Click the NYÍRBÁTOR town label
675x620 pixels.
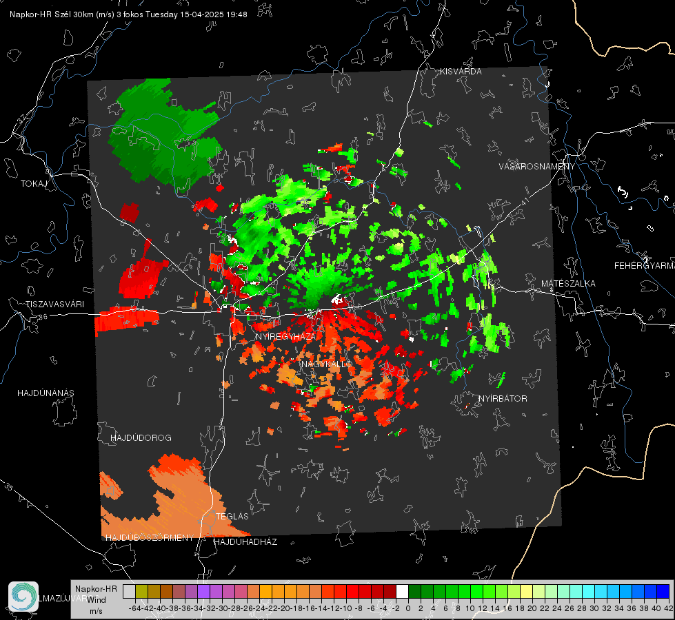point(503,399)
